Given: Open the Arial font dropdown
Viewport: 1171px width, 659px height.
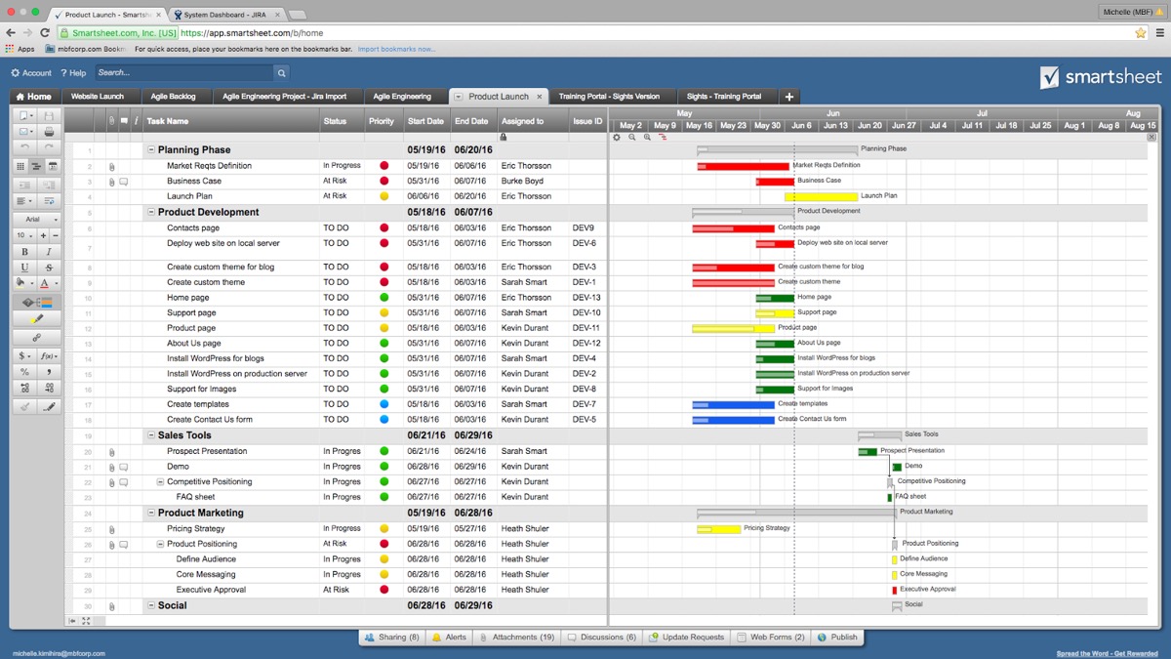Looking at the screenshot, I should 37,220.
